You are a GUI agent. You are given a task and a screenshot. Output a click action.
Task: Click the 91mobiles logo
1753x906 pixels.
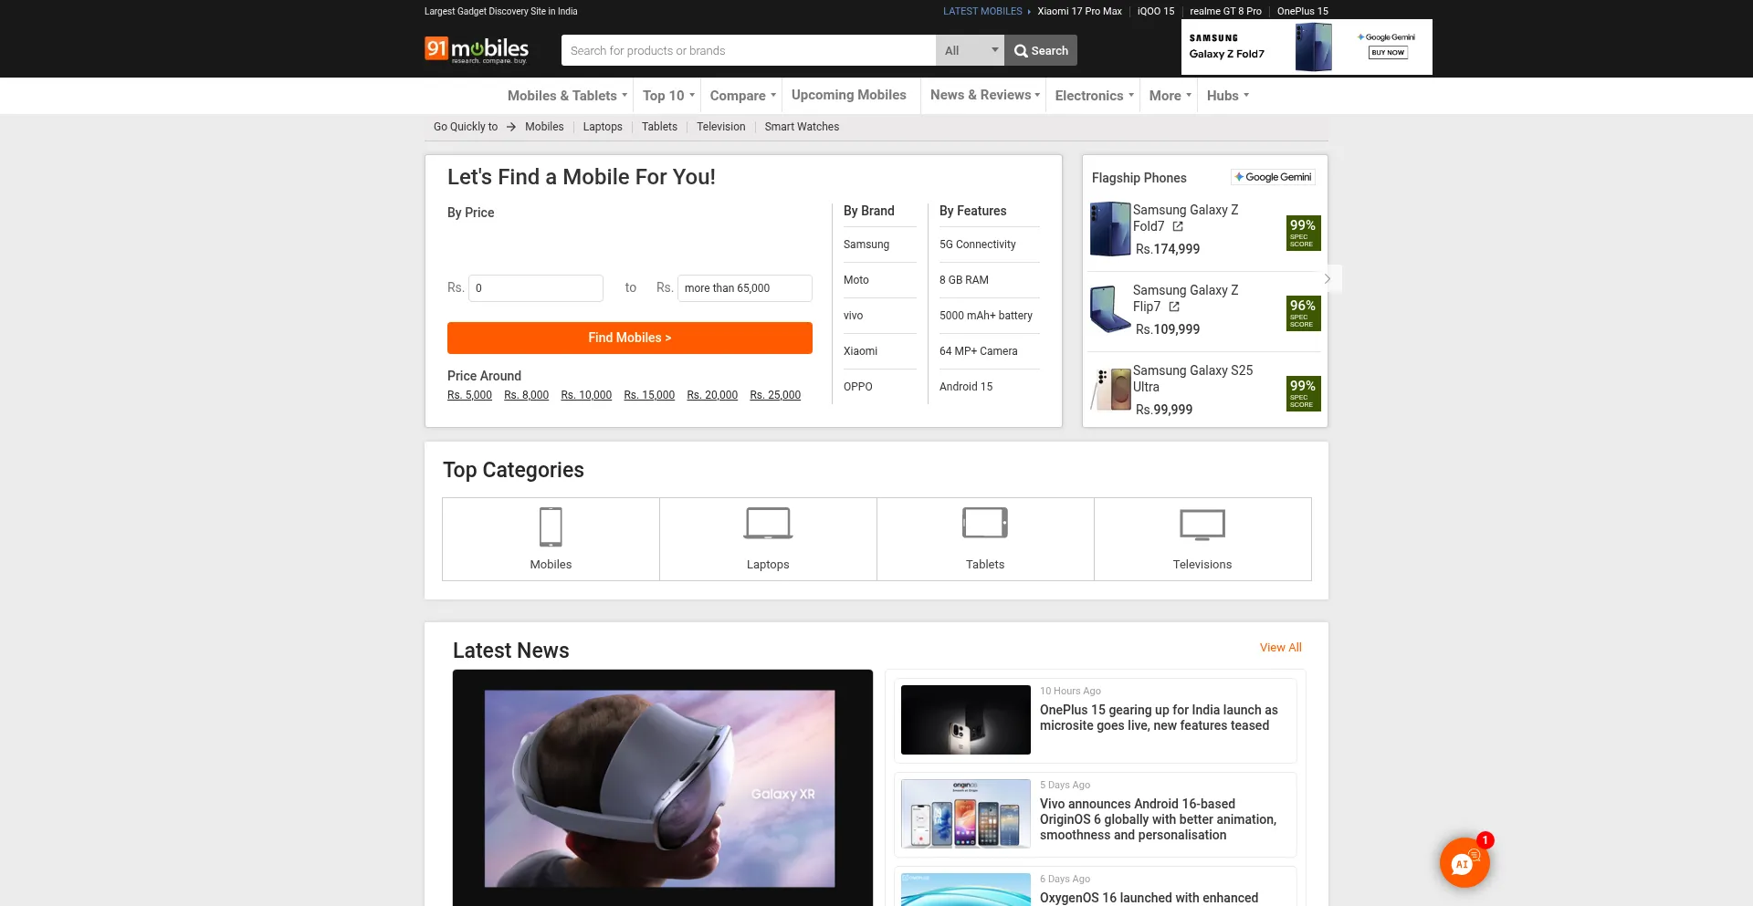(x=477, y=49)
